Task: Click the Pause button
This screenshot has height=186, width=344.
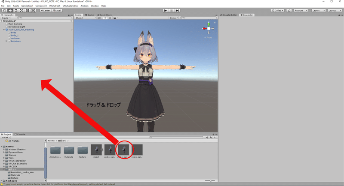Action: tap(171, 10)
